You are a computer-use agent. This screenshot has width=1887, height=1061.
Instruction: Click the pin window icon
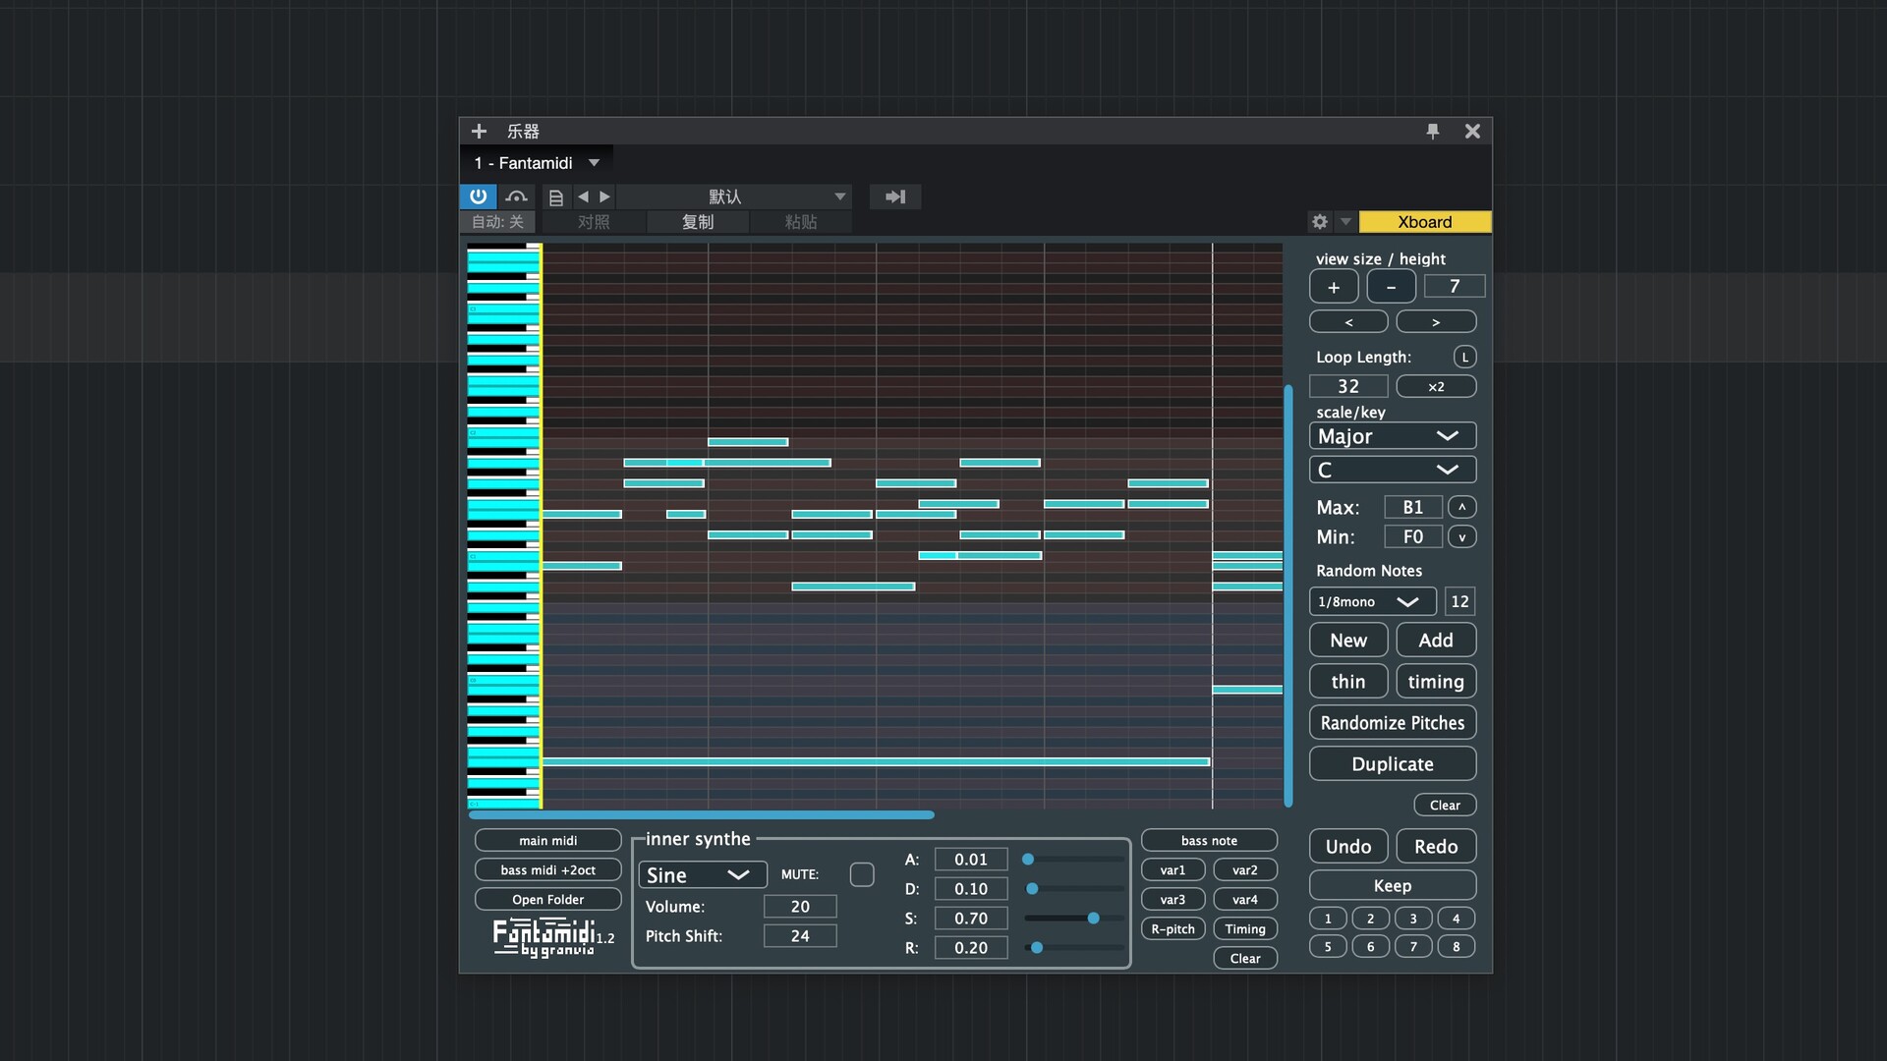1432,131
